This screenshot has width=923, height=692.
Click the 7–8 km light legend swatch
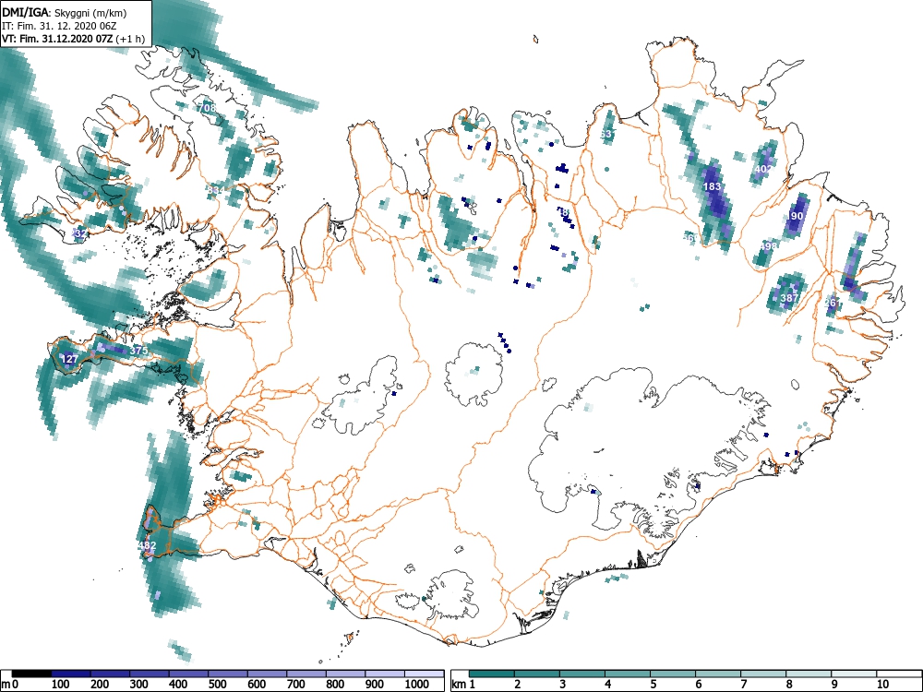coord(763,674)
